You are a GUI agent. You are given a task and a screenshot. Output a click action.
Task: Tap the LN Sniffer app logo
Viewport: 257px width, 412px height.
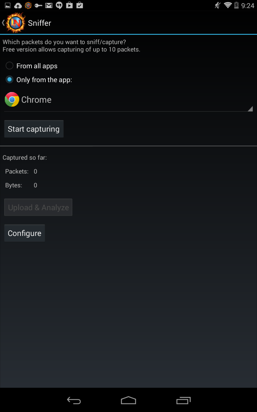15,23
